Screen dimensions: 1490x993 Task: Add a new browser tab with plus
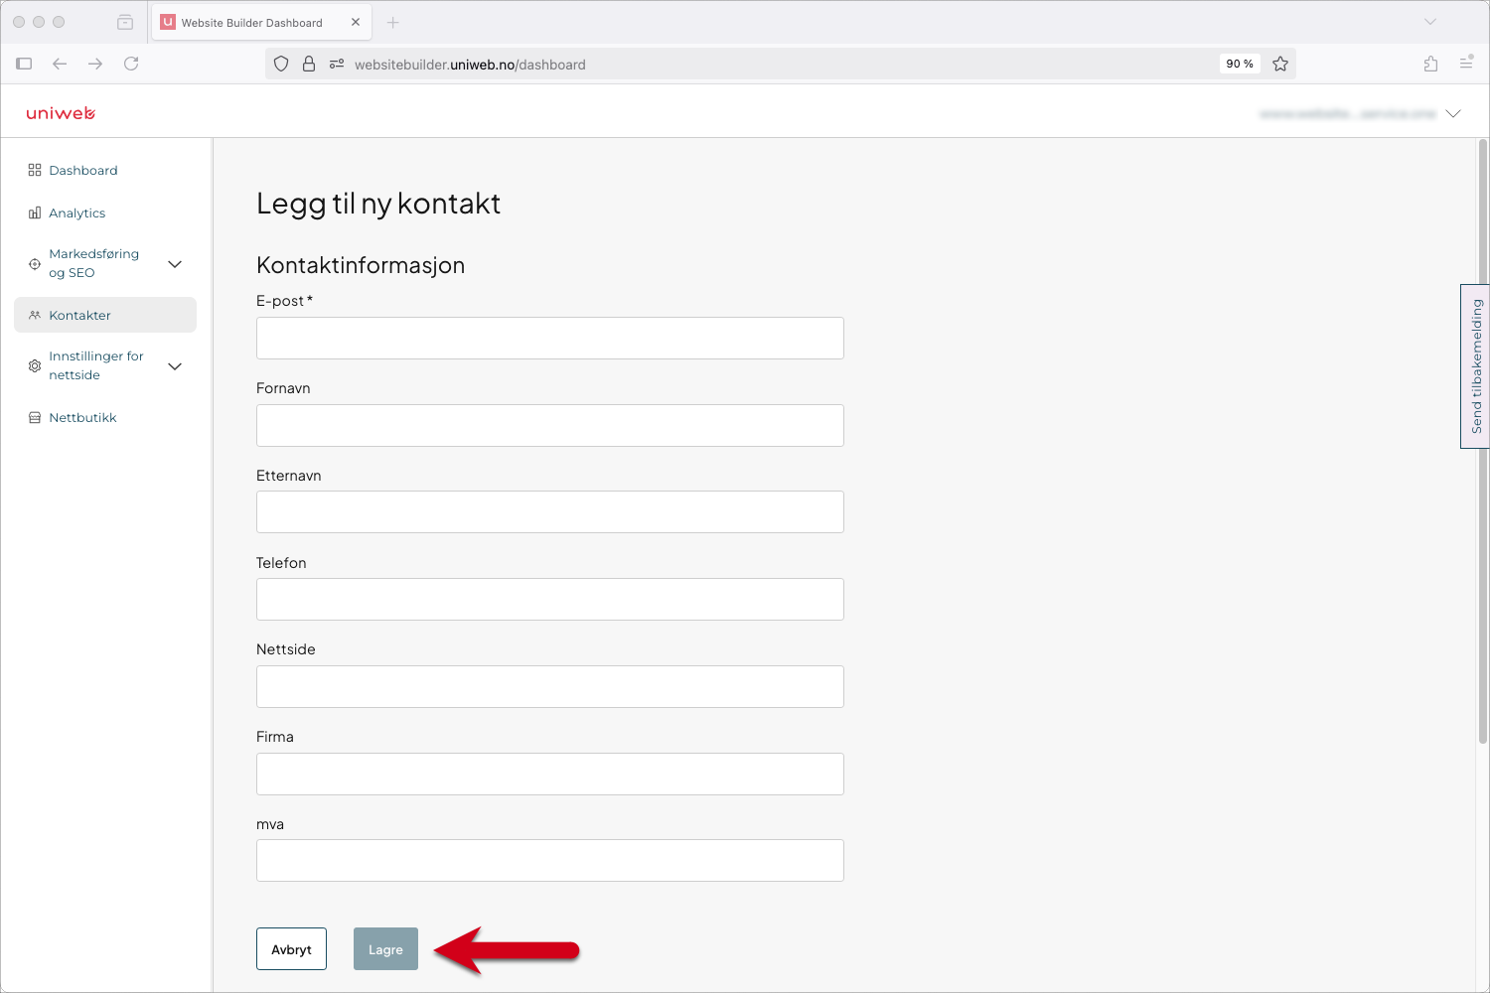[x=393, y=22]
